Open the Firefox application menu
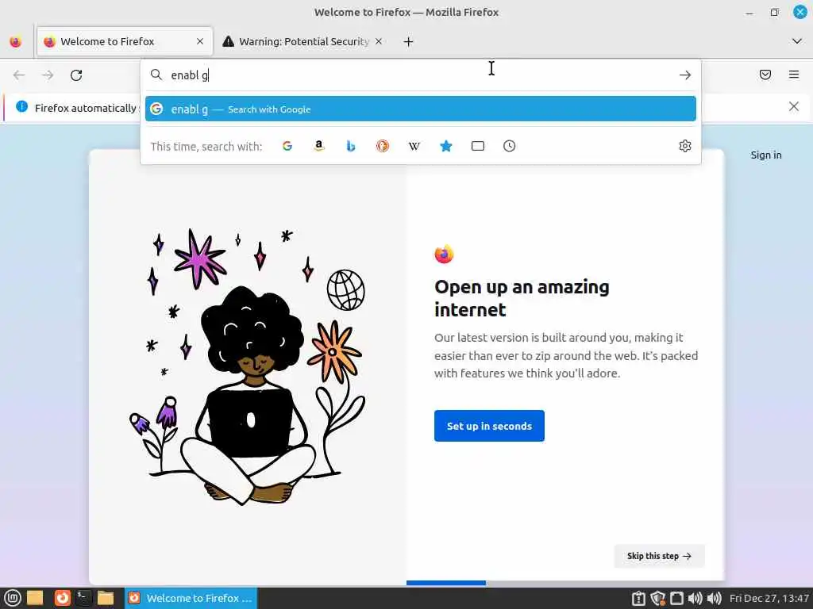Viewport: 813px width, 609px height. pyautogui.click(x=794, y=75)
